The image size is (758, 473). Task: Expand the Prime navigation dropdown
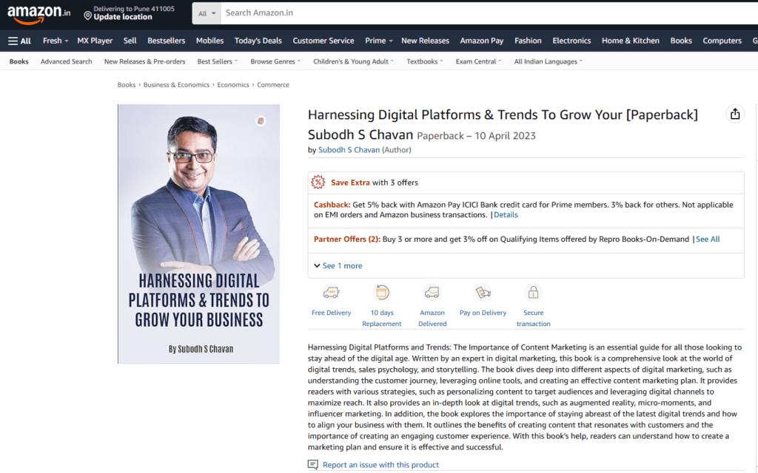(378, 41)
